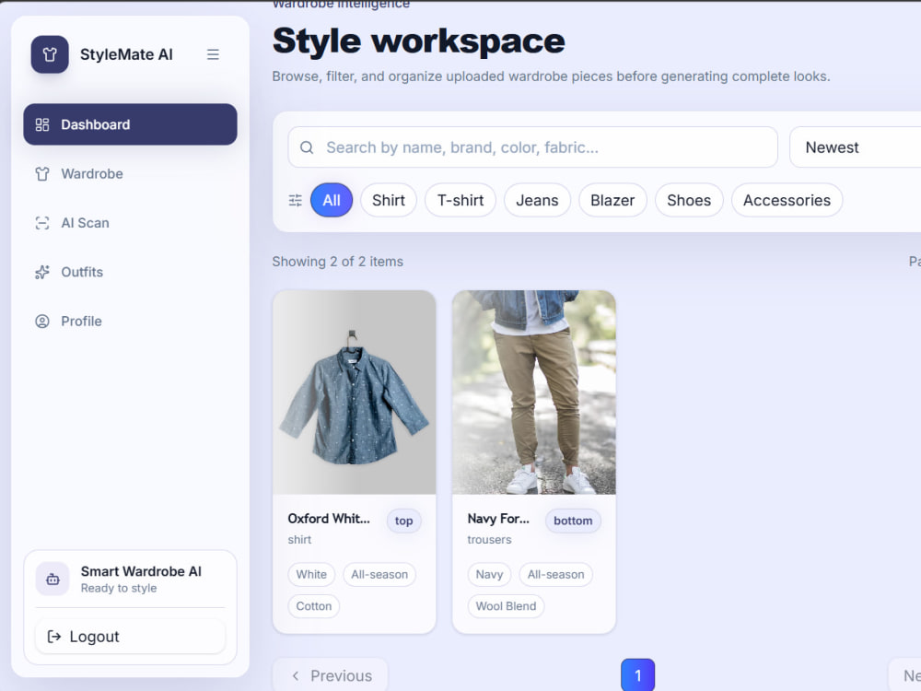Screen dimensions: 921x691
Task: Navigate to Outfits
Action: 131,272
